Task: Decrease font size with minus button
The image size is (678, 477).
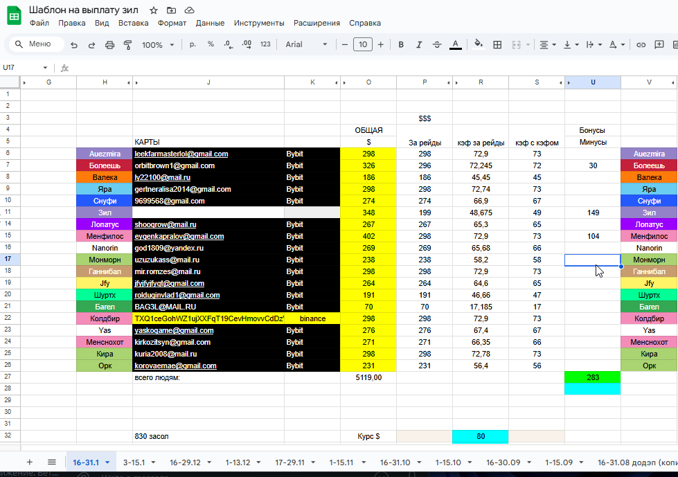Action: pyautogui.click(x=345, y=44)
